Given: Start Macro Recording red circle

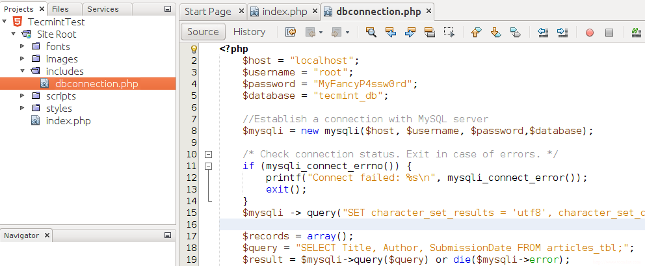Looking at the screenshot, I should click(590, 32).
